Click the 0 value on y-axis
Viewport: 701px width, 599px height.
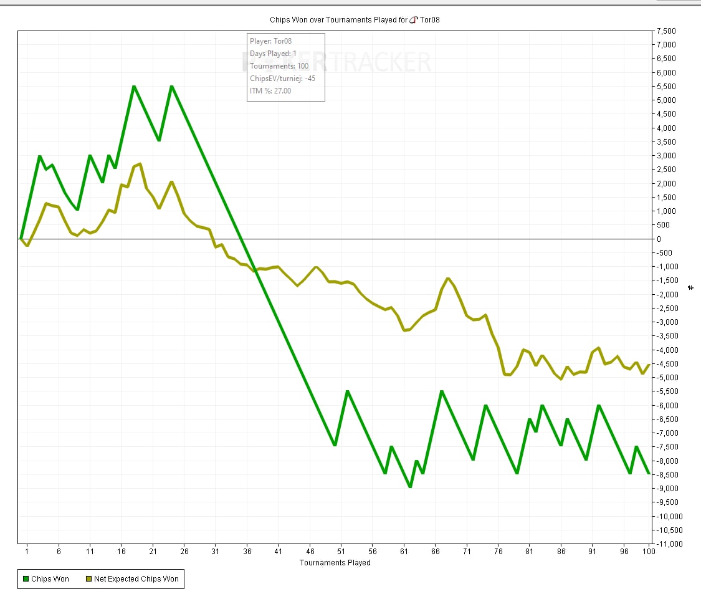(659, 239)
